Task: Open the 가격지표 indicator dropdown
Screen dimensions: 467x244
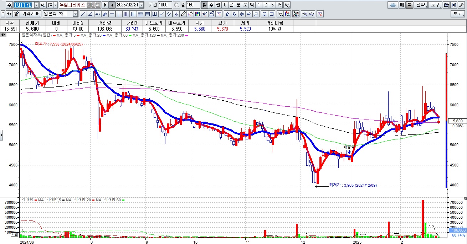Action: point(30,14)
